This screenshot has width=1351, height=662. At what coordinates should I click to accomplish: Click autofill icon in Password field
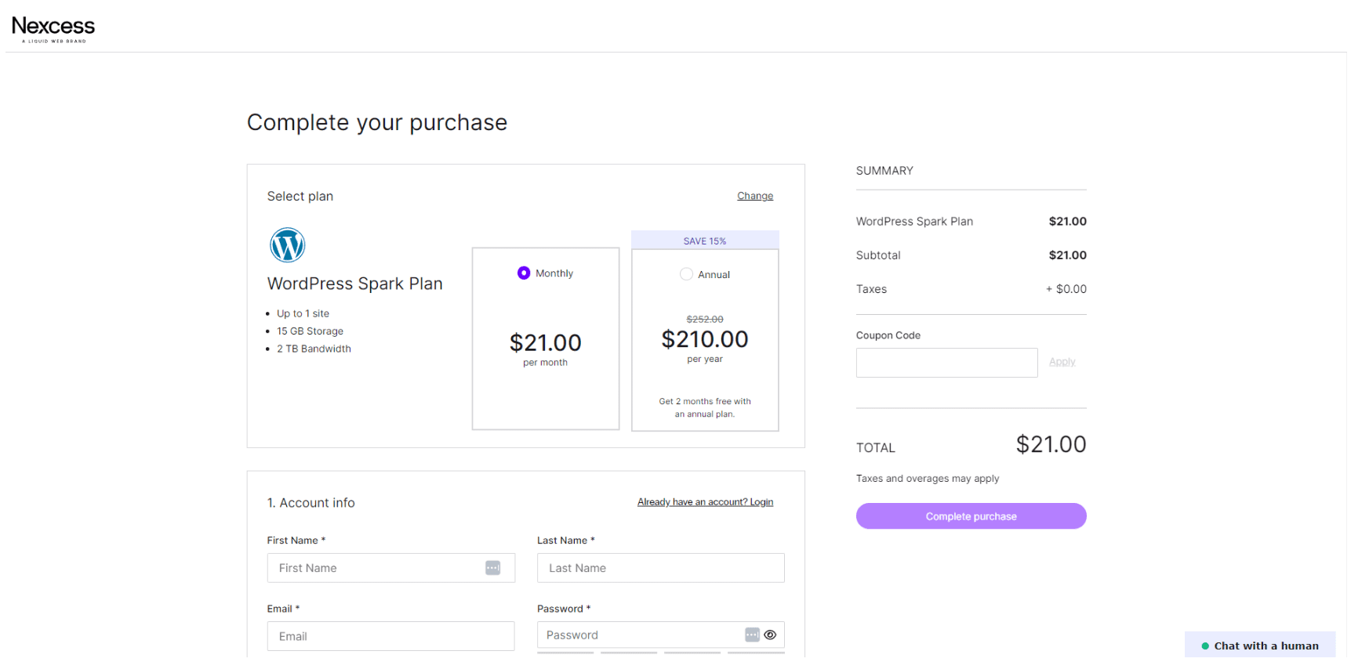pos(752,635)
